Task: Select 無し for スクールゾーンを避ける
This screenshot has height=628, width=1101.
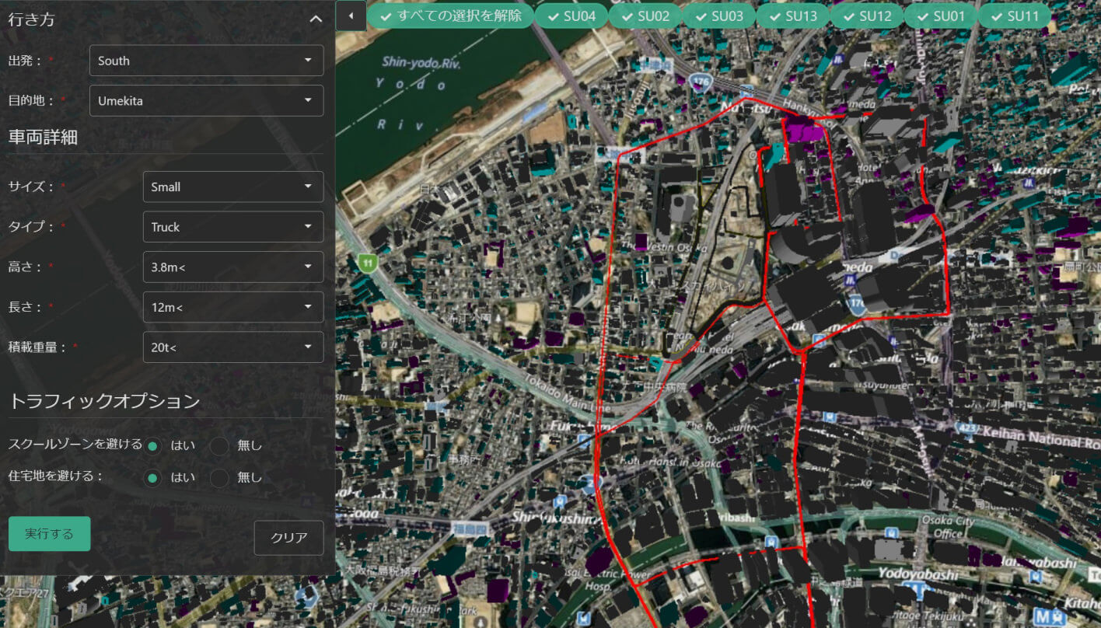Action: coord(219,446)
